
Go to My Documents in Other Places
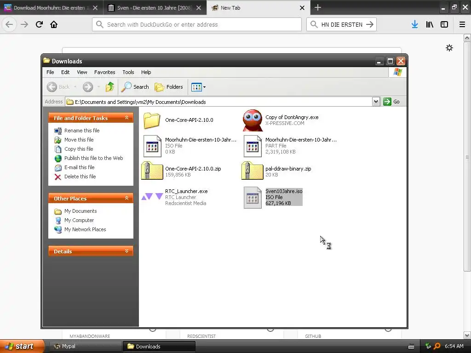(x=80, y=211)
